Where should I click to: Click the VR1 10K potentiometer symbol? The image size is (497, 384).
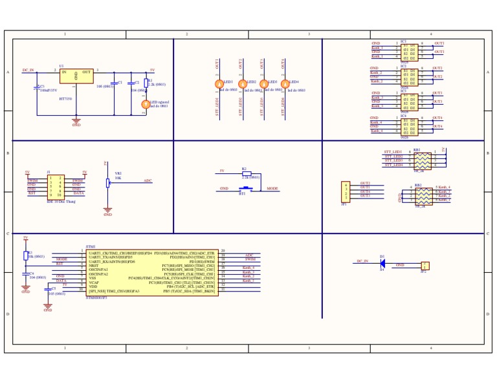(108, 183)
